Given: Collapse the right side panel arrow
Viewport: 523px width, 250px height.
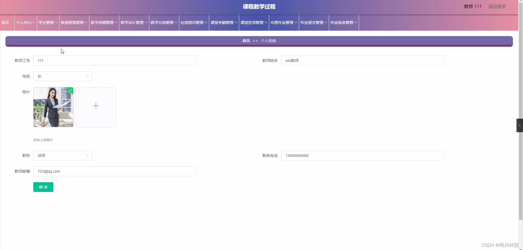Looking at the screenshot, I should [520, 125].
